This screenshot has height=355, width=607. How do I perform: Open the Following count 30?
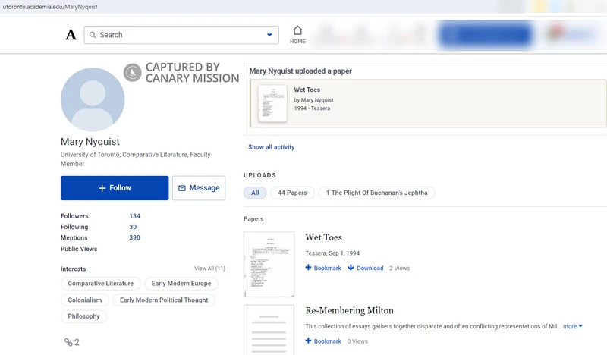pyautogui.click(x=133, y=227)
